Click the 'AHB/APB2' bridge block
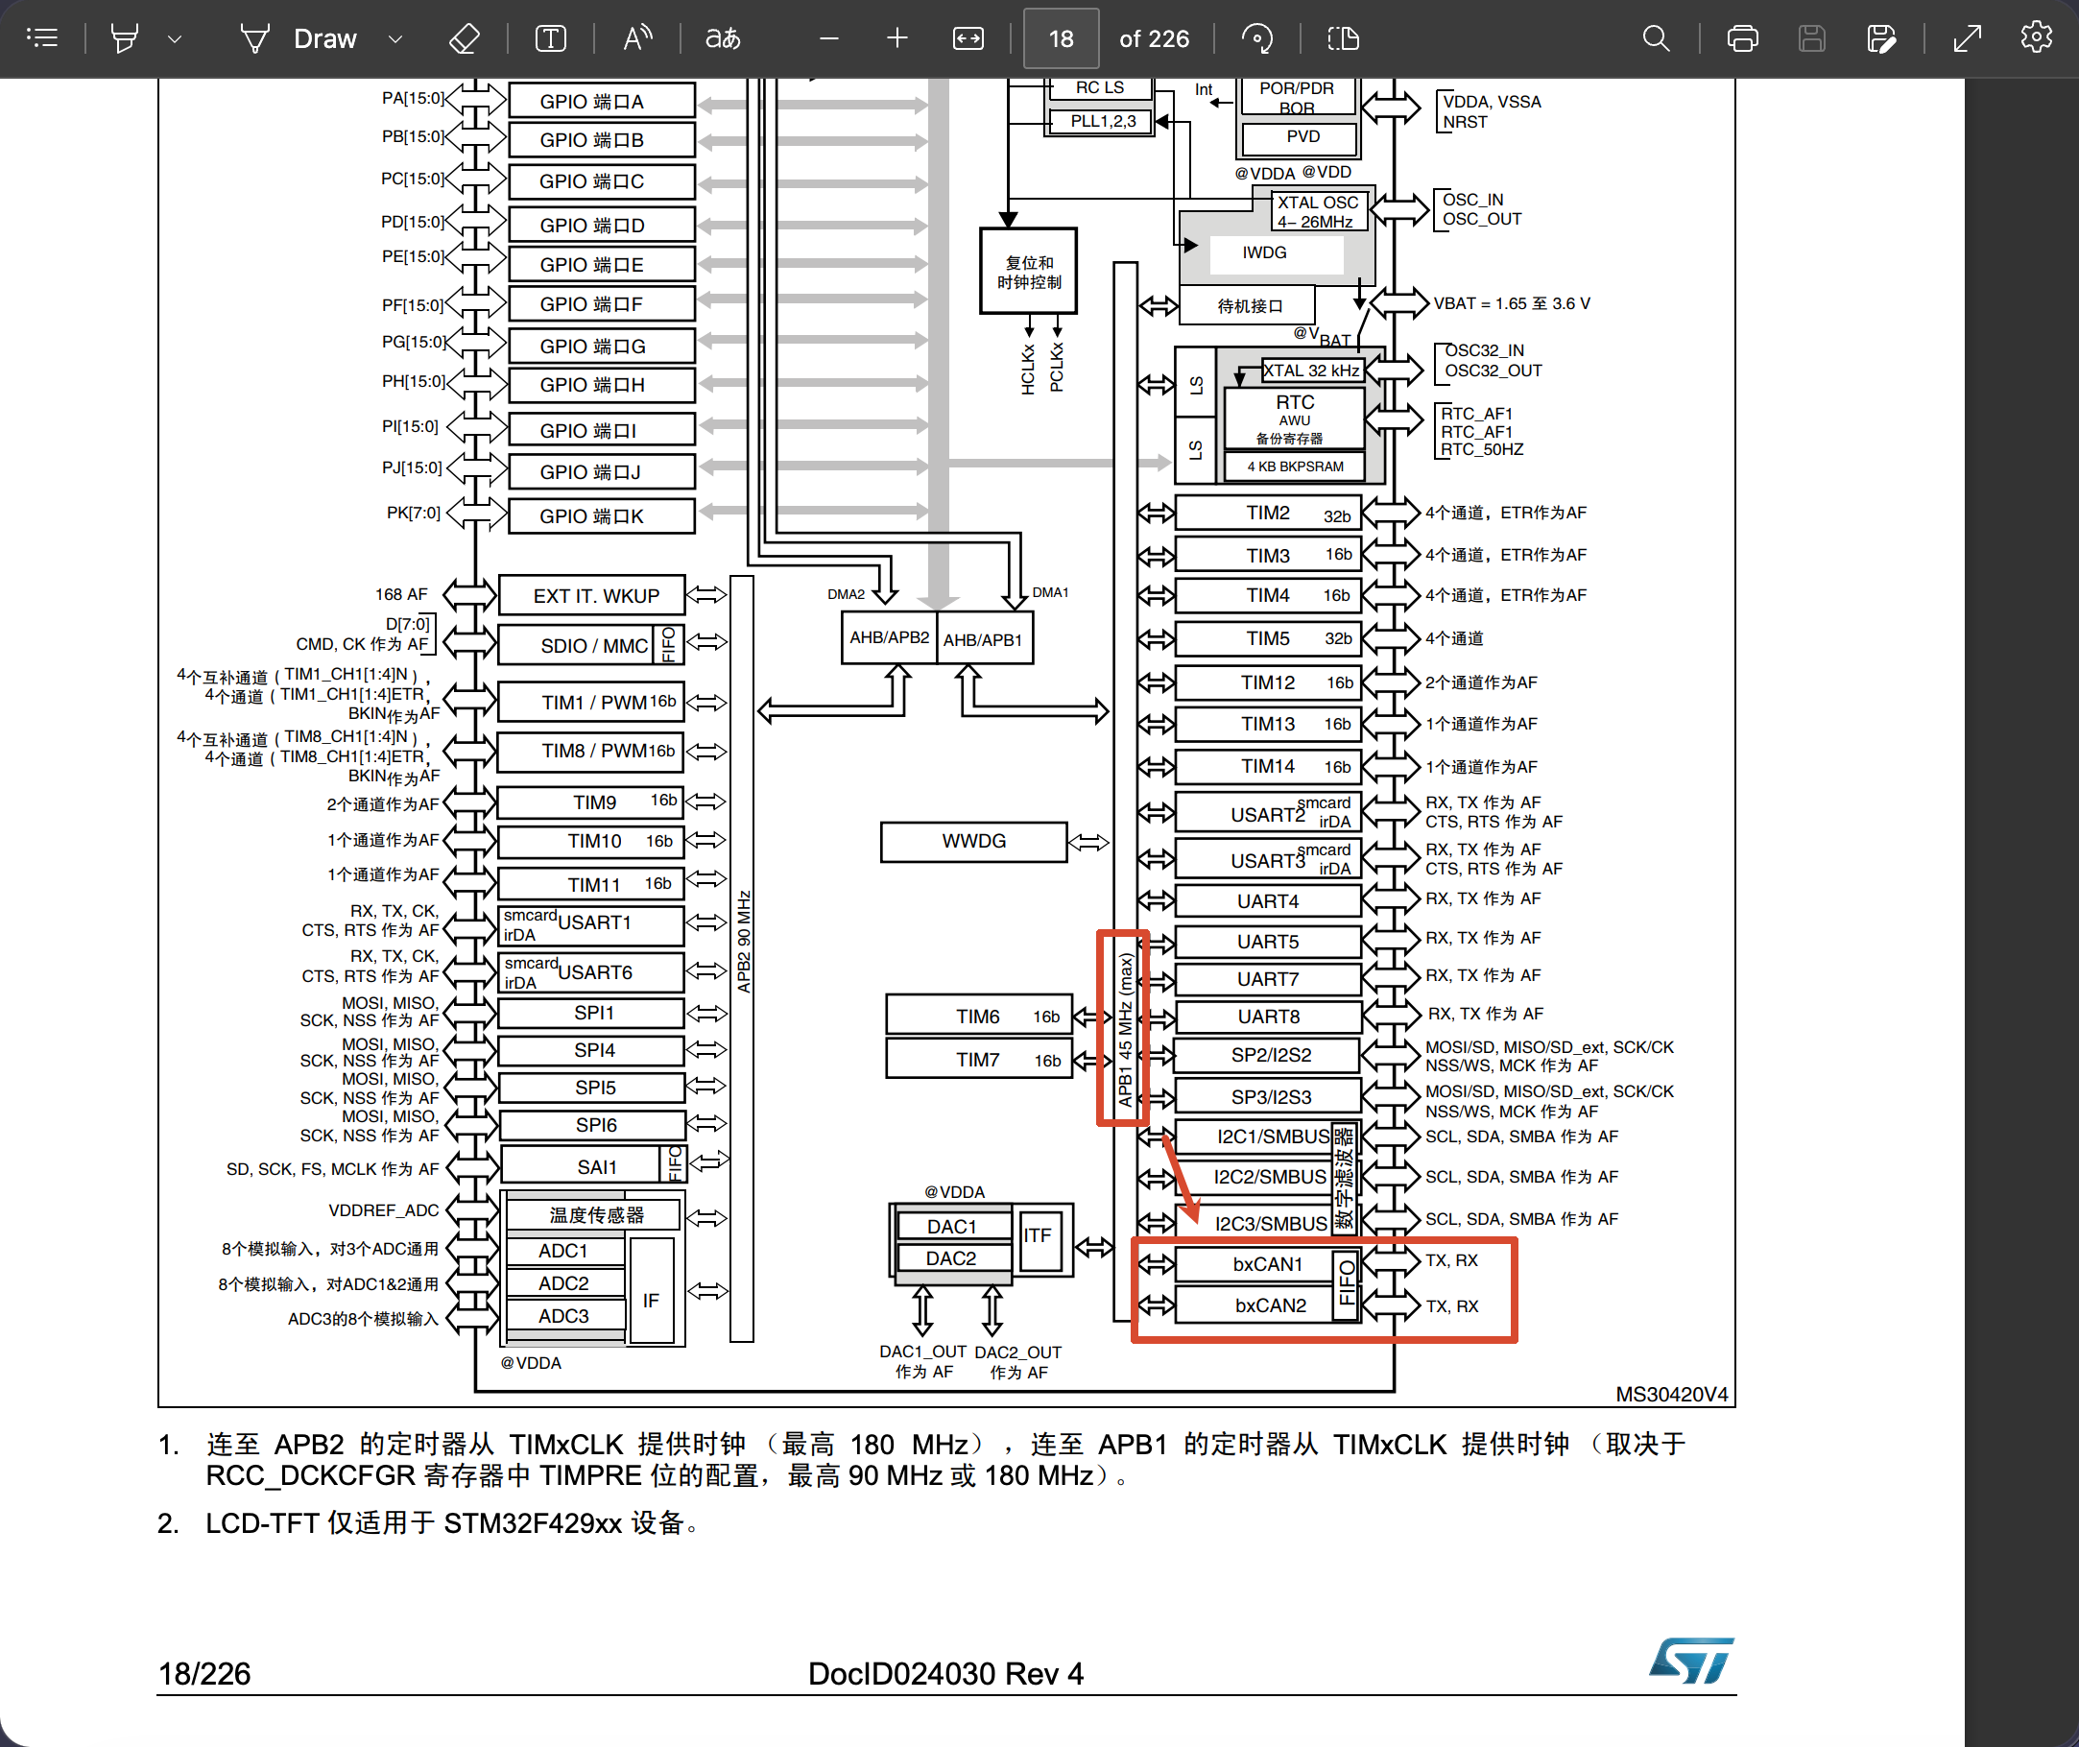Viewport: 2079px width, 1747px height. click(x=889, y=637)
